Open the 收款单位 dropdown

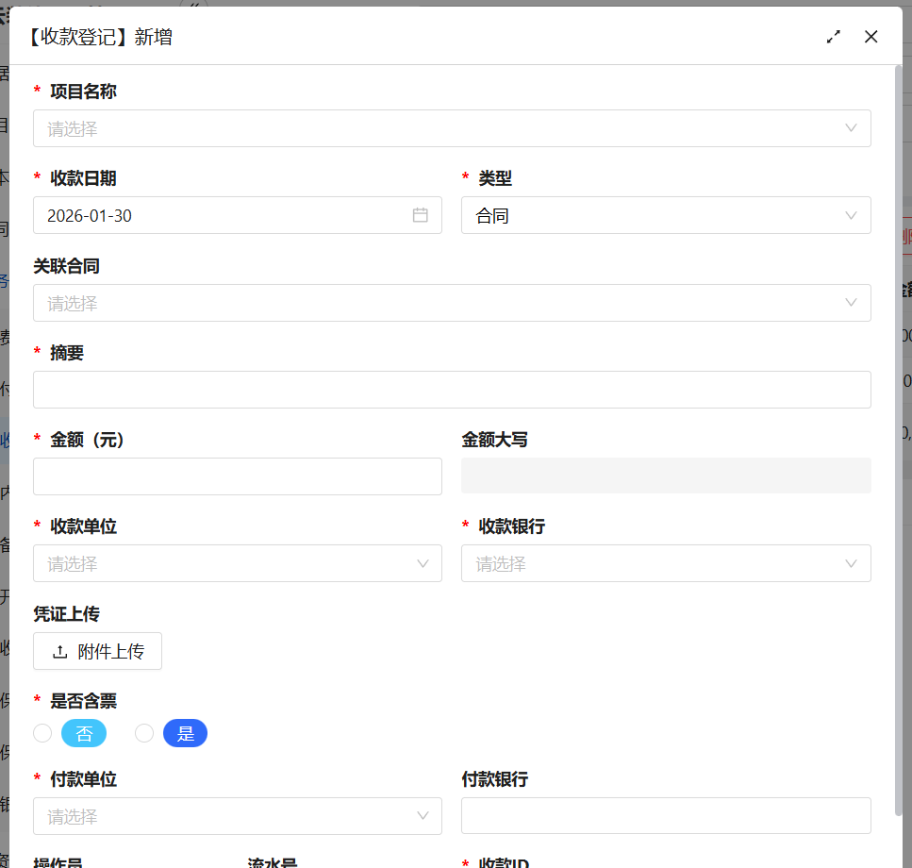238,563
